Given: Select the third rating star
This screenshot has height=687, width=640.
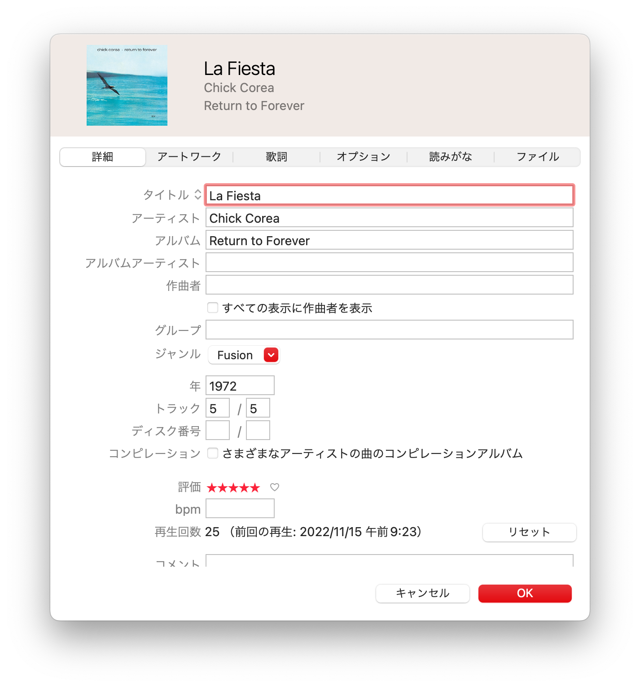Looking at the screenshot, I should 233,488.
